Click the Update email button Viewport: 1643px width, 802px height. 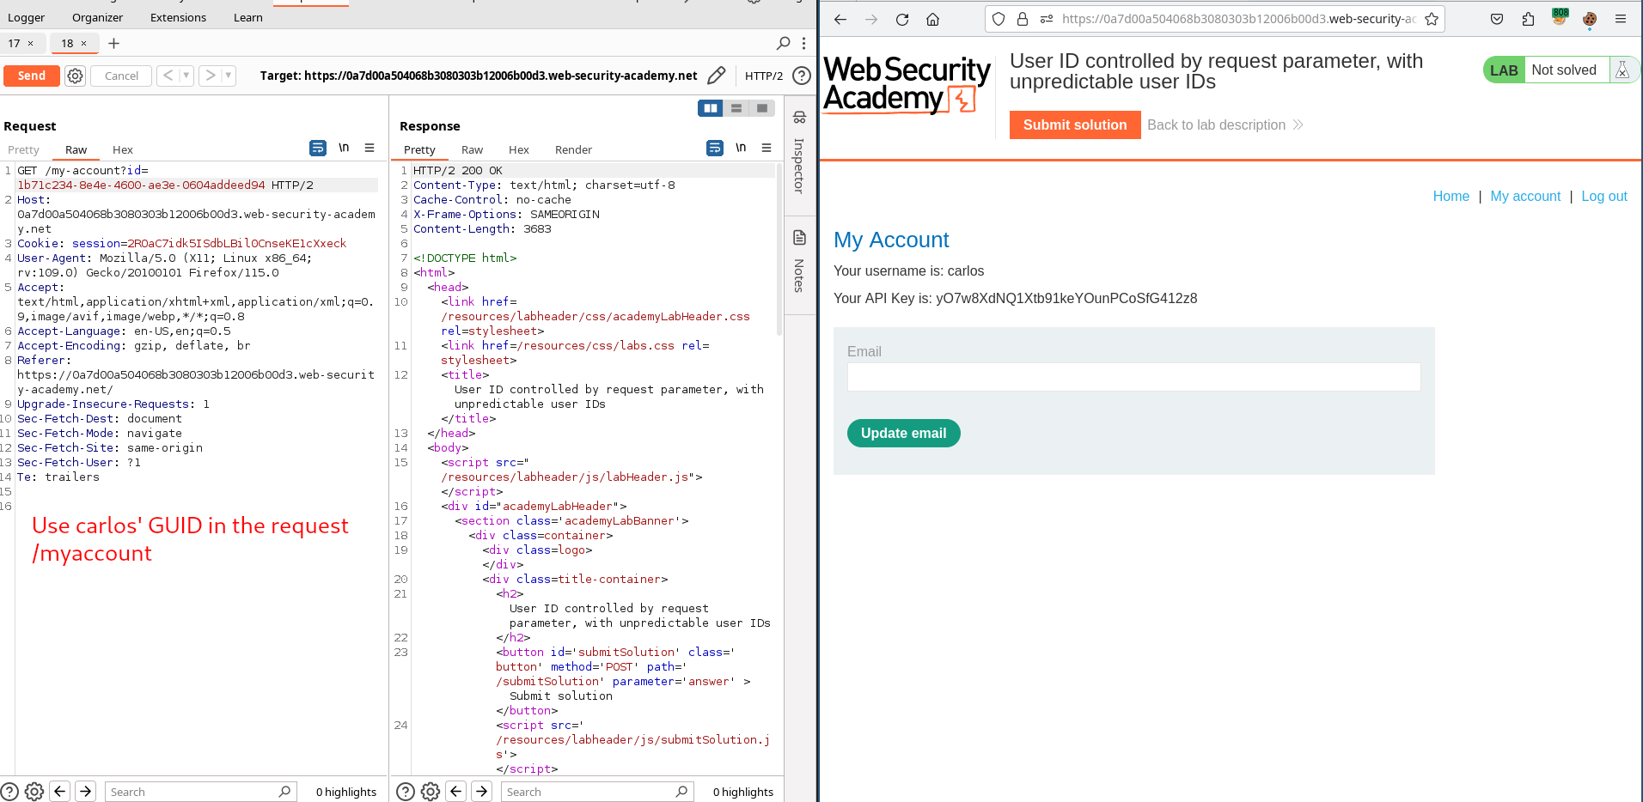tap(904, 434)
